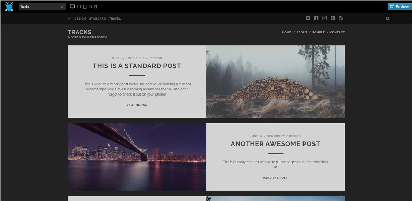Click the excerpt starting "This is what an ordinary post"
The image size is (412, 201).
coord(137,89)
